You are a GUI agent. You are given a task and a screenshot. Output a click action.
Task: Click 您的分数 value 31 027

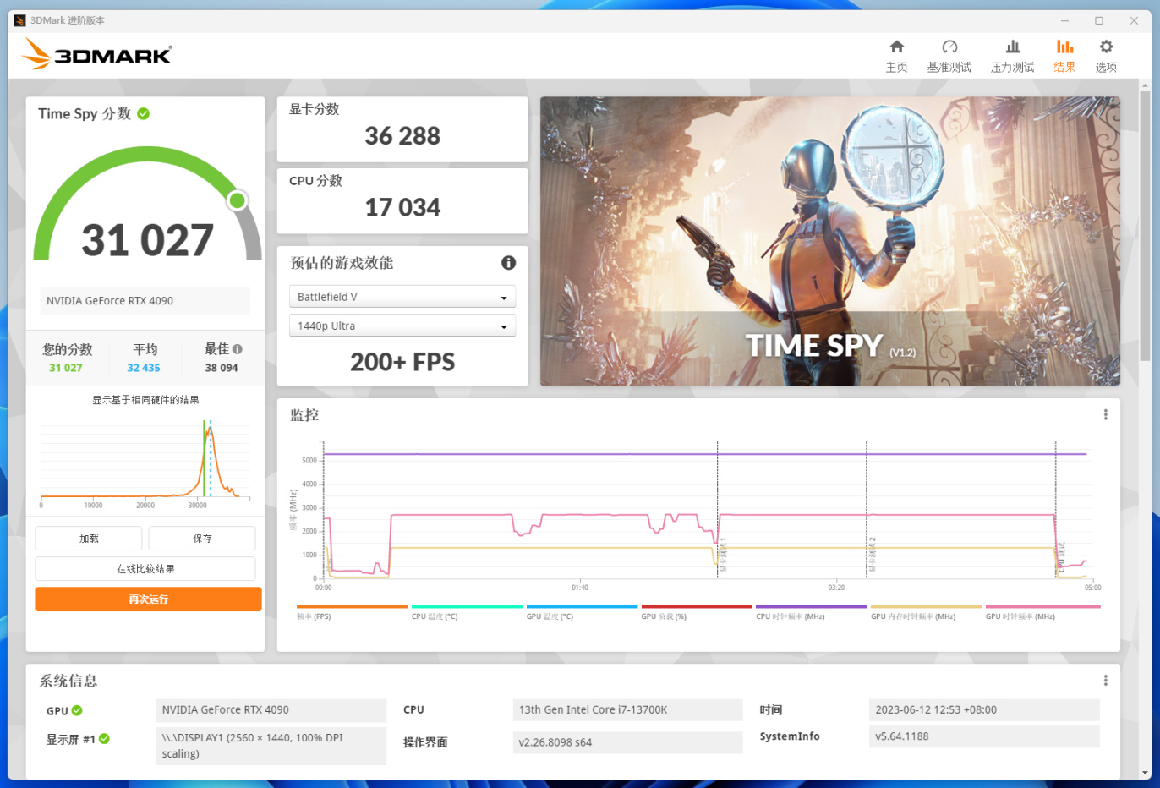coord(66,368)
